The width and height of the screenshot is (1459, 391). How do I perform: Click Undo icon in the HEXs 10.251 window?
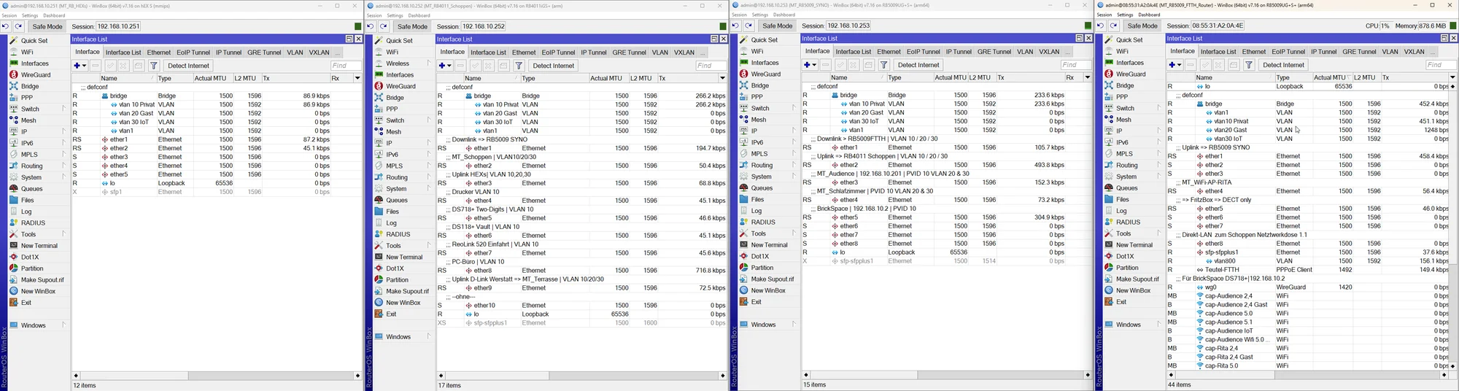[6, 26]
